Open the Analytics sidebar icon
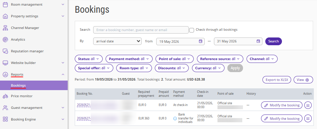 coord(5,40)
